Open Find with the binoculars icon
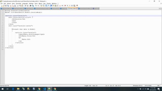 (x=30, y=6)
